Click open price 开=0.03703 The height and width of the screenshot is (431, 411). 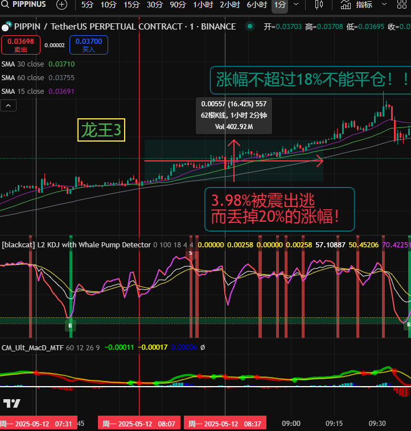click(x=283, y=27)
